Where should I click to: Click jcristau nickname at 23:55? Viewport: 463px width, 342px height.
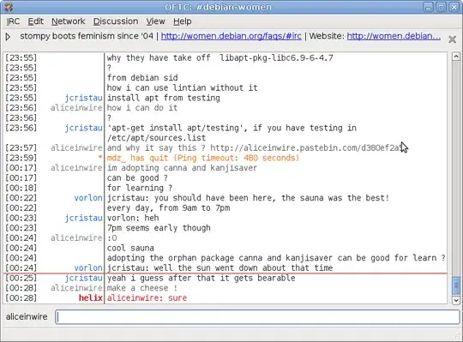[x=83, y=98]
